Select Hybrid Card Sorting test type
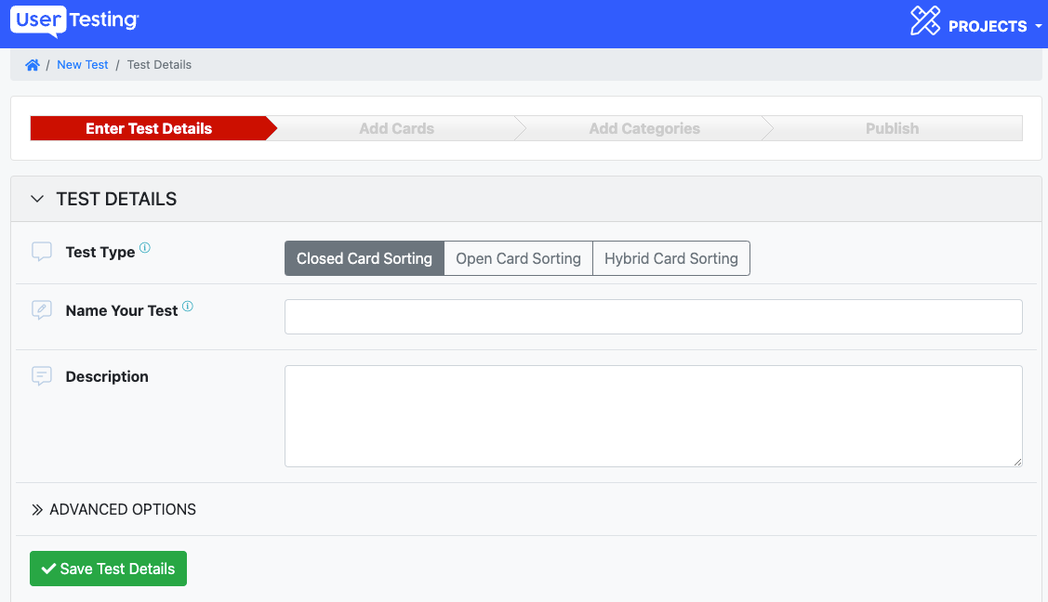Screen dimensions: 1048x602 pyautogui.click(x=671, y=257)
